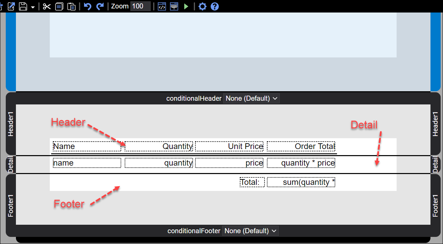Click the Save floppy disk icon

click(x=23, y=6)
